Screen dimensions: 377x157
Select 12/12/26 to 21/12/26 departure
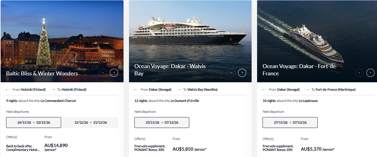91,123
